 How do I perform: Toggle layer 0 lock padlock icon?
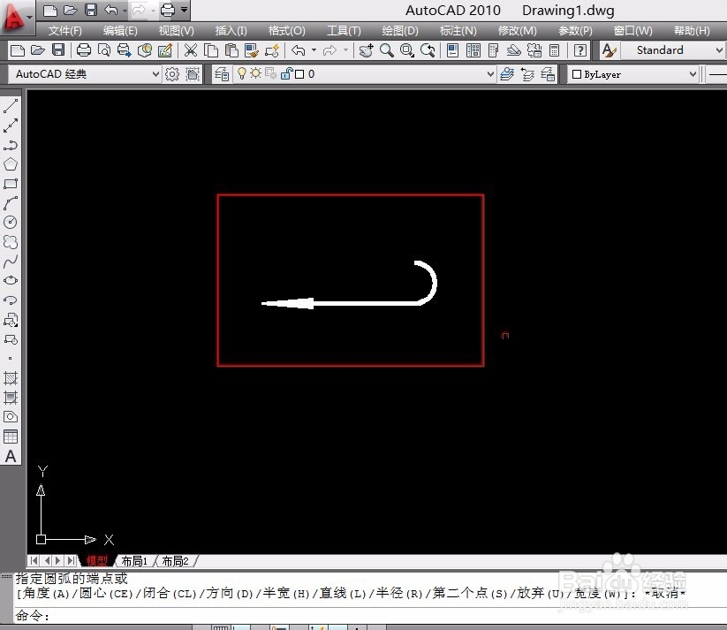pos(286,73)
